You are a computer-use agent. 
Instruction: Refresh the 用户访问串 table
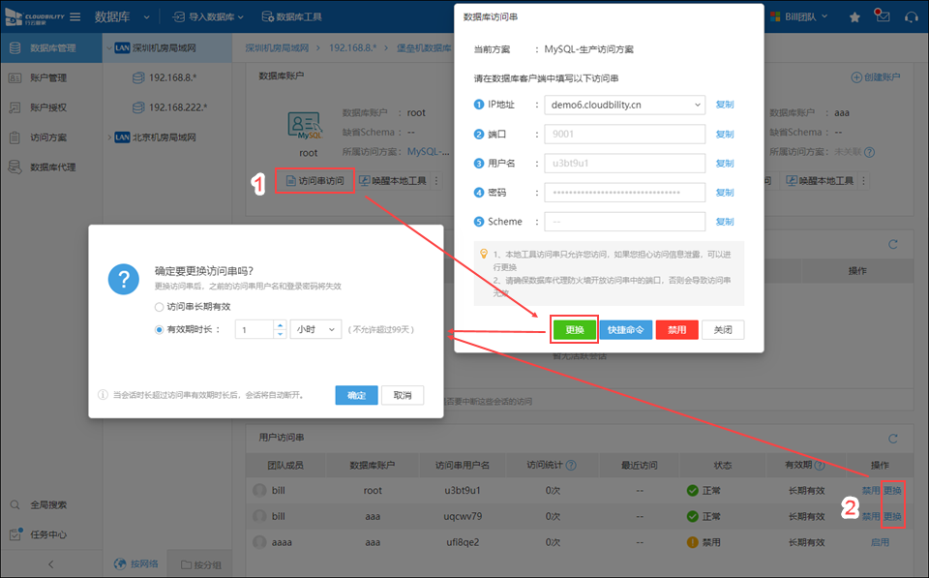click(892, 439)
